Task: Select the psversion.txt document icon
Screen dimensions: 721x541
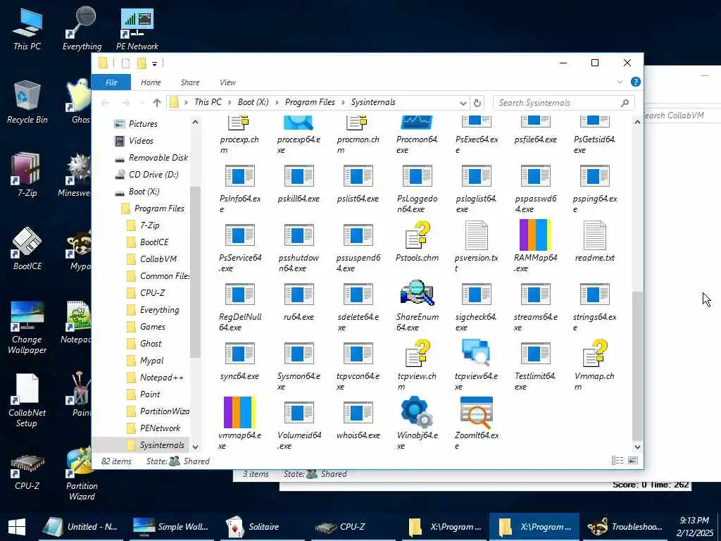Action: point(477,235)
